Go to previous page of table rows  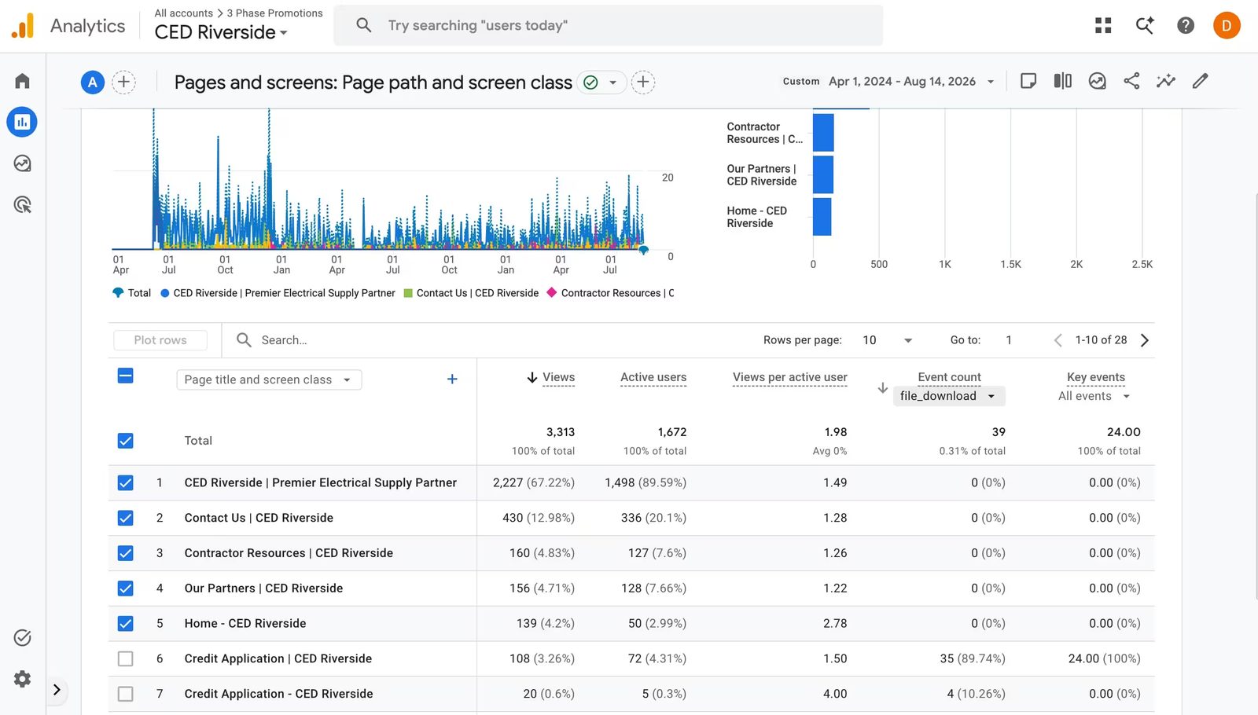1058,340
